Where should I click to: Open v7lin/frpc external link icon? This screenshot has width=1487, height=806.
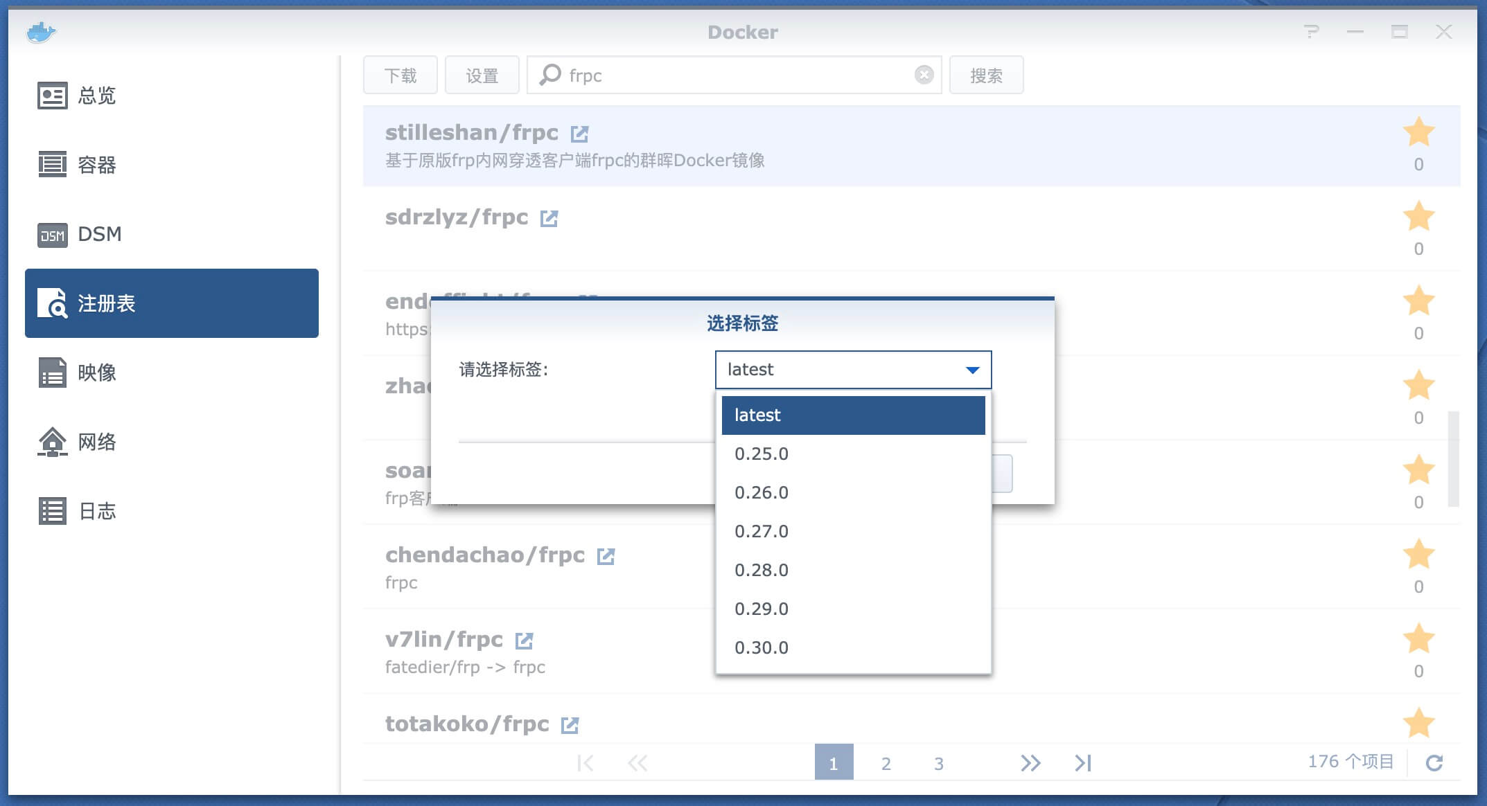tap(524, 641)
